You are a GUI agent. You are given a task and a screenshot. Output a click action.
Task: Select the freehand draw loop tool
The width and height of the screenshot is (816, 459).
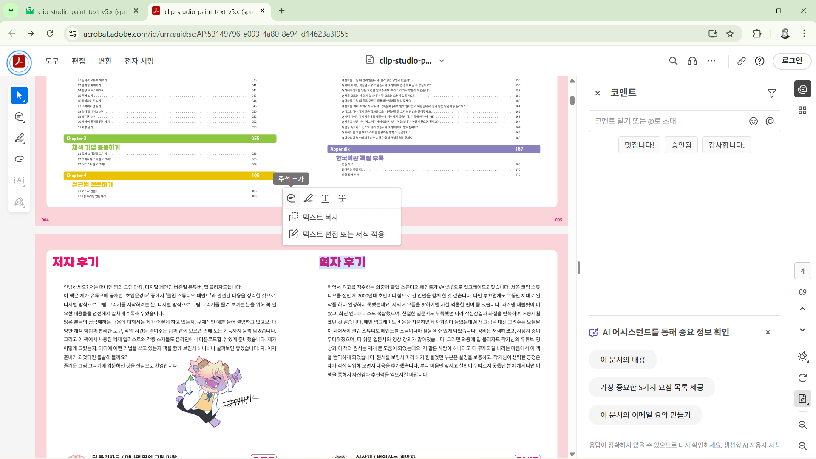19,159
